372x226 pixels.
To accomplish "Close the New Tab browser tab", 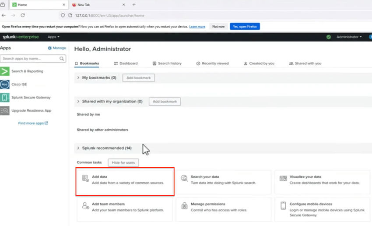I will tap(123, 5).
